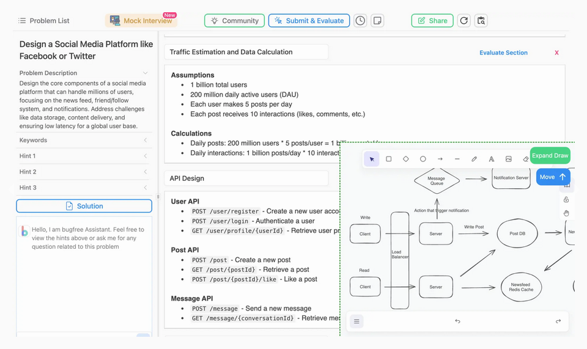
Task: Click Submit & Evaluate button
Action: 309,21
